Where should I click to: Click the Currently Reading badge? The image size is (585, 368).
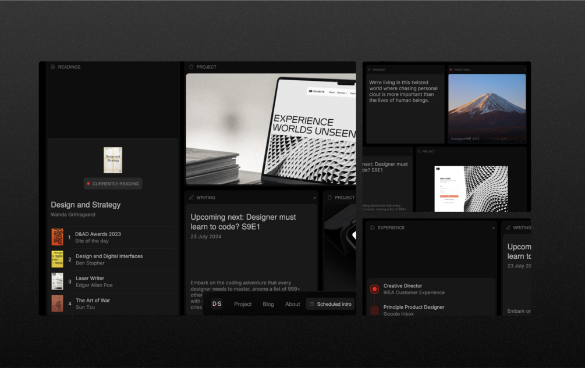click(x=113, y=184)
